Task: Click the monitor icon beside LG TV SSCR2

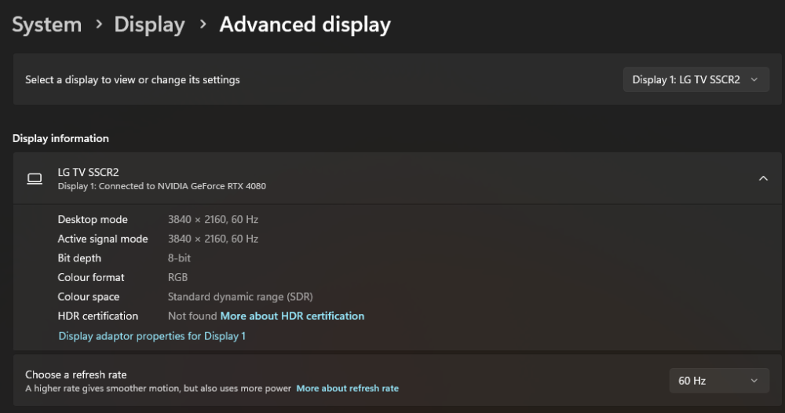Action: point(35,179)
